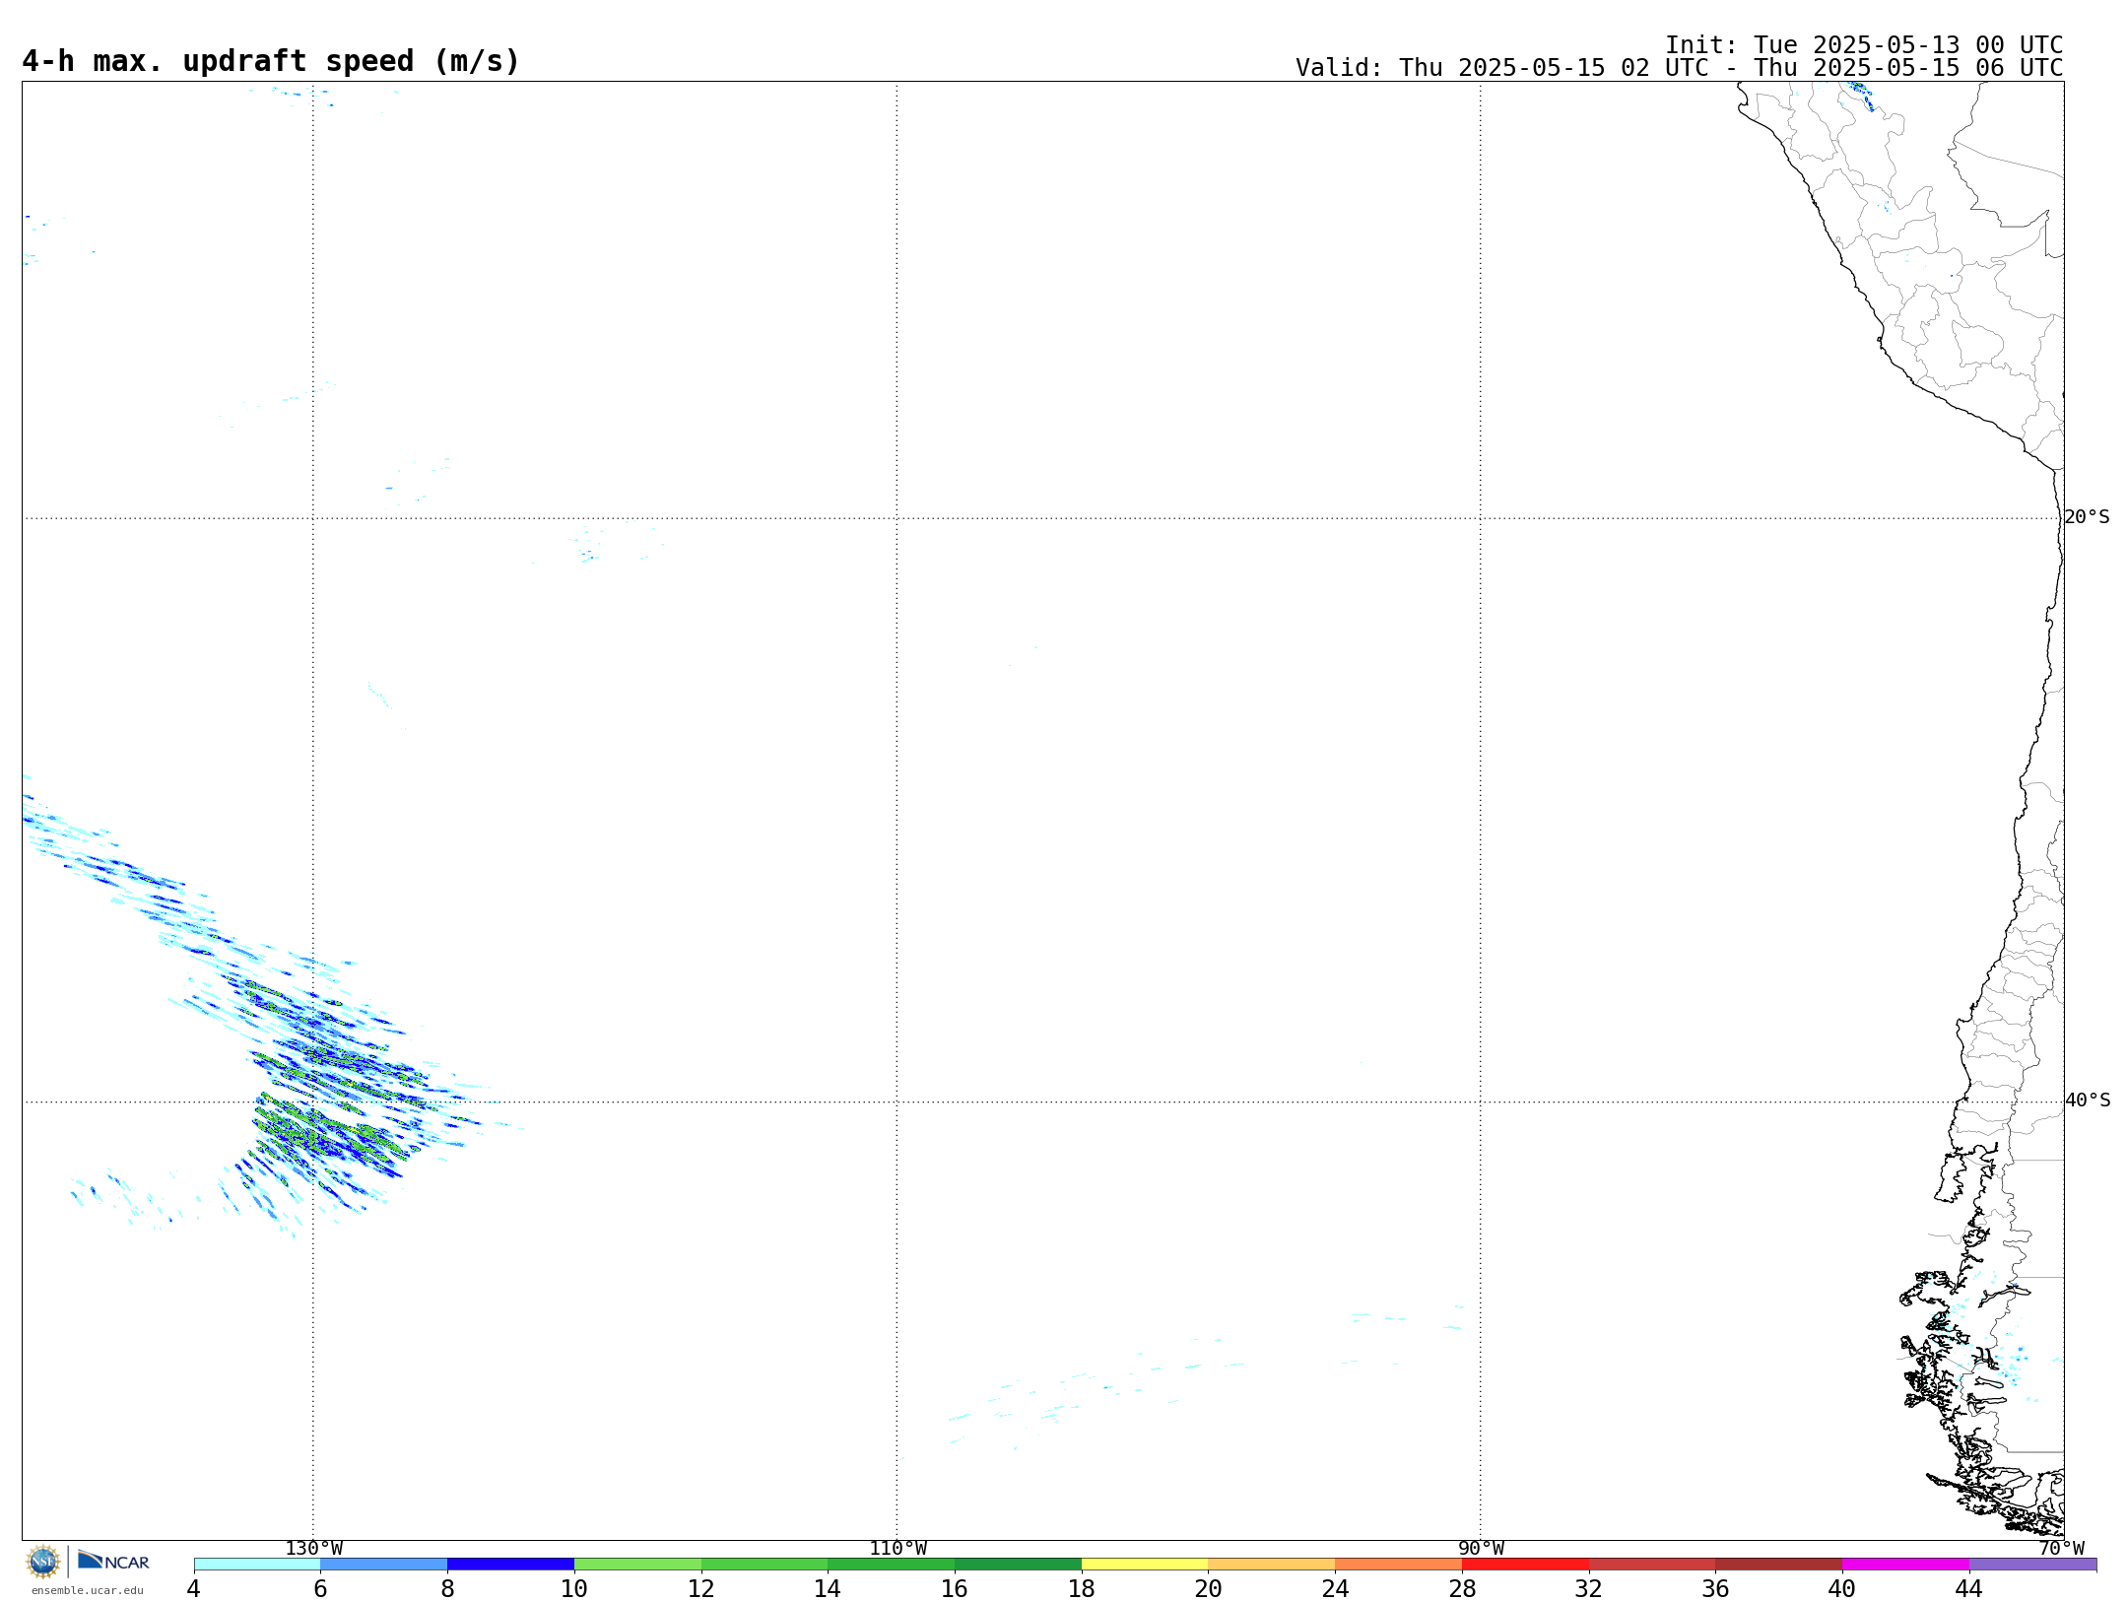Click the 4-h max. updraft speed title

(271, 61)
